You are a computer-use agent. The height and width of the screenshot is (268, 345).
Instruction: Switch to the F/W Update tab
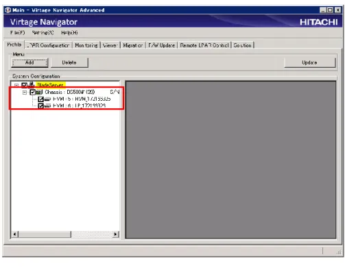[161, 45]
